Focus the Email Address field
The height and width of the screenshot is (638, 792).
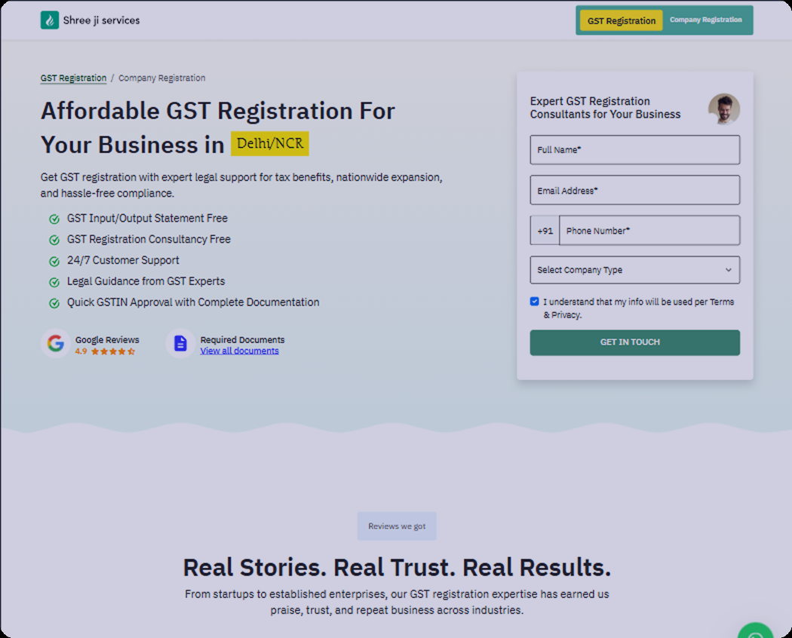(634, 191)
